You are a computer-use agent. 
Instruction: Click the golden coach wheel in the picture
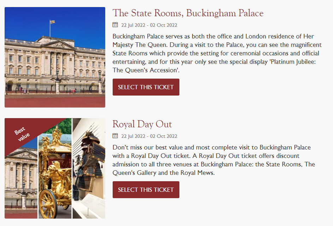click(48, 204)
